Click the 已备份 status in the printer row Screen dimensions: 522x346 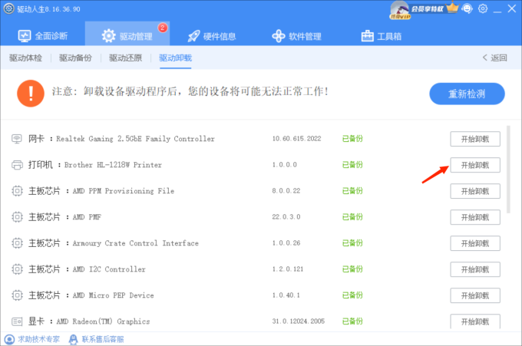pos(352,165)
